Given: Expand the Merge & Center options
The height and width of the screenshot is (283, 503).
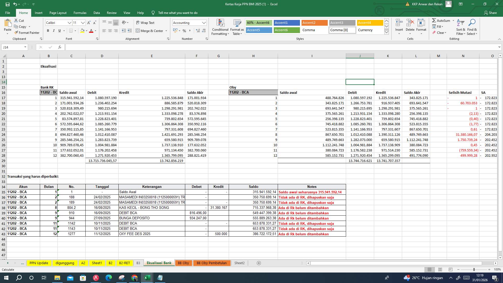Looking at the screenshot, I should tap(167, 31).
